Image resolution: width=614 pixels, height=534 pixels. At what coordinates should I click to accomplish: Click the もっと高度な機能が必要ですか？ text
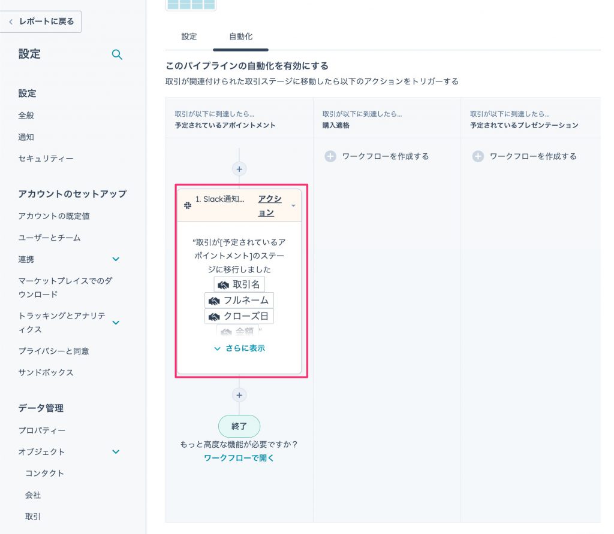tap(239, 444)
